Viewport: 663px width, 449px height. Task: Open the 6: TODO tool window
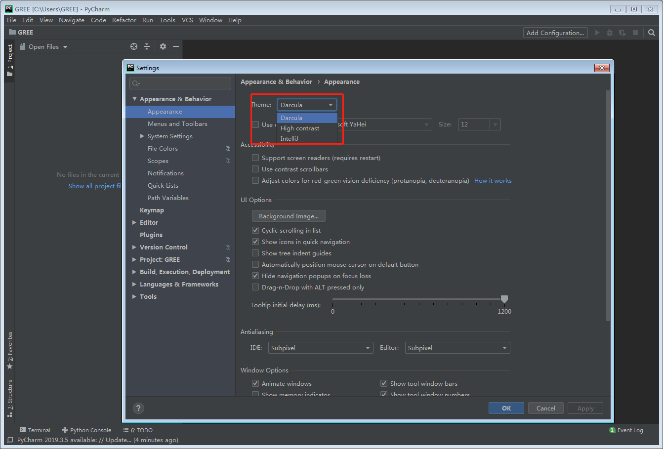click(x=138, y=430)
